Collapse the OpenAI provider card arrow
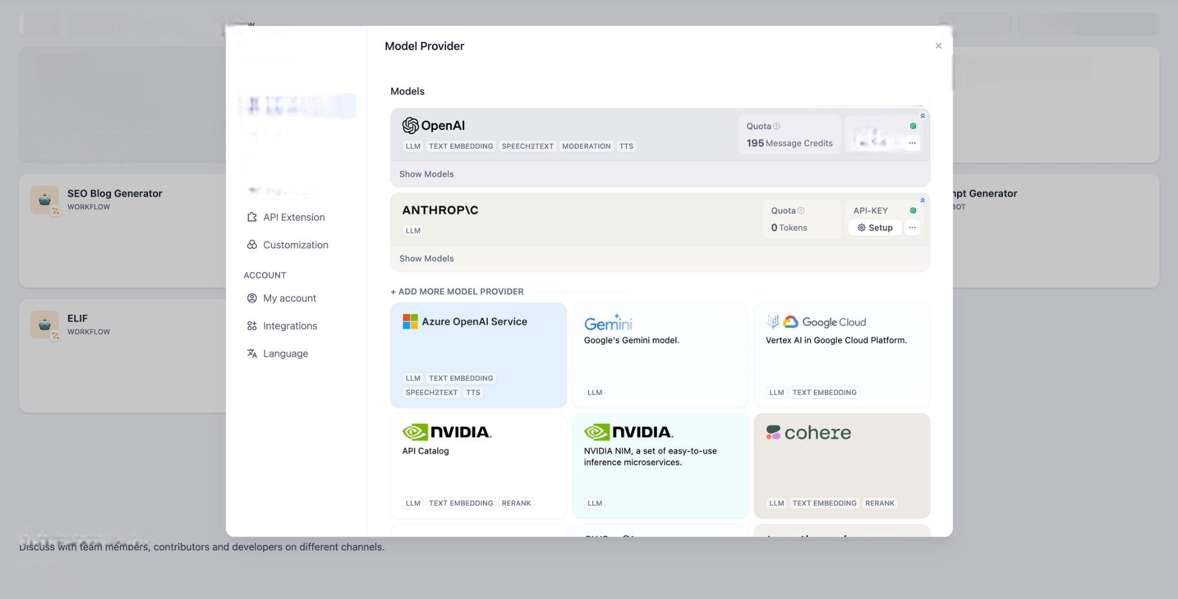 [923, 116]
